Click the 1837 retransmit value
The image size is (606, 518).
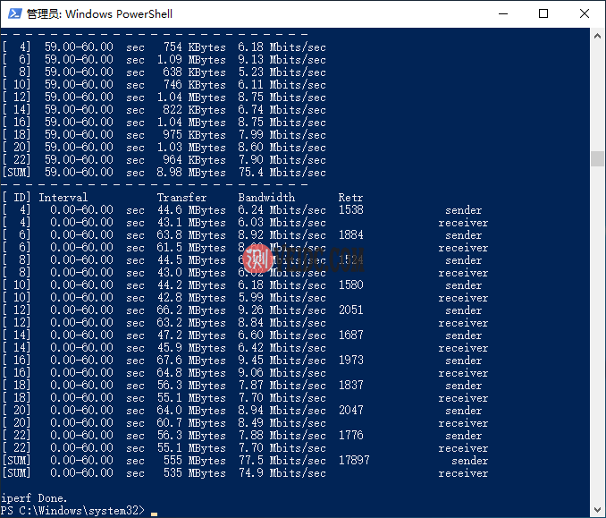[351, 385]
